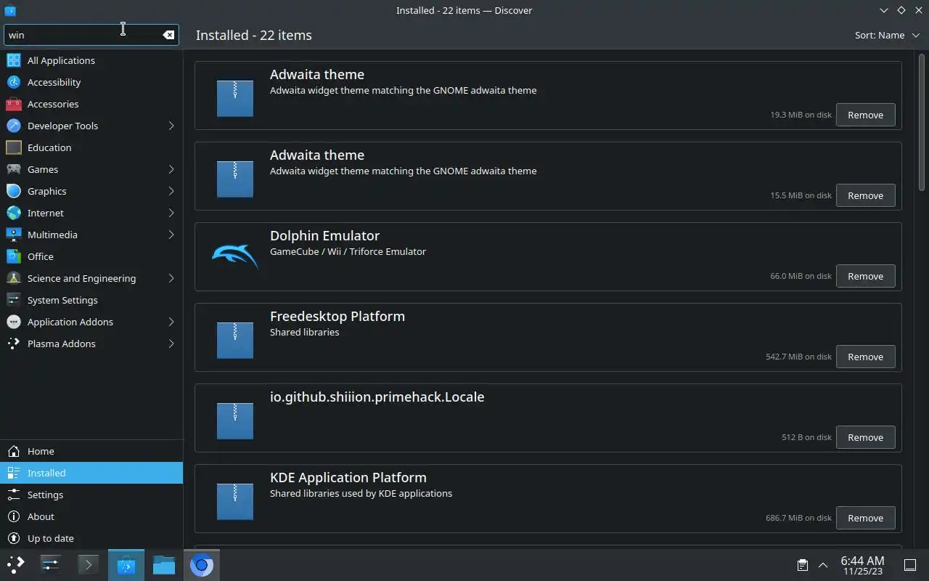Remove Freedesktop Platform

865,357
